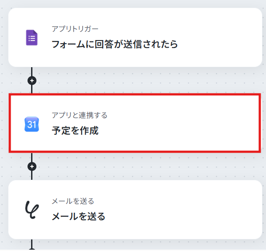Select the bold 予定を作成 title

coord(75,130)
